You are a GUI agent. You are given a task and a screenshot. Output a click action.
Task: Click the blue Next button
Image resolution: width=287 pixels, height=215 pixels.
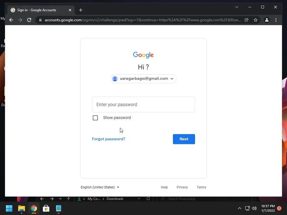(x=184, y=139)
